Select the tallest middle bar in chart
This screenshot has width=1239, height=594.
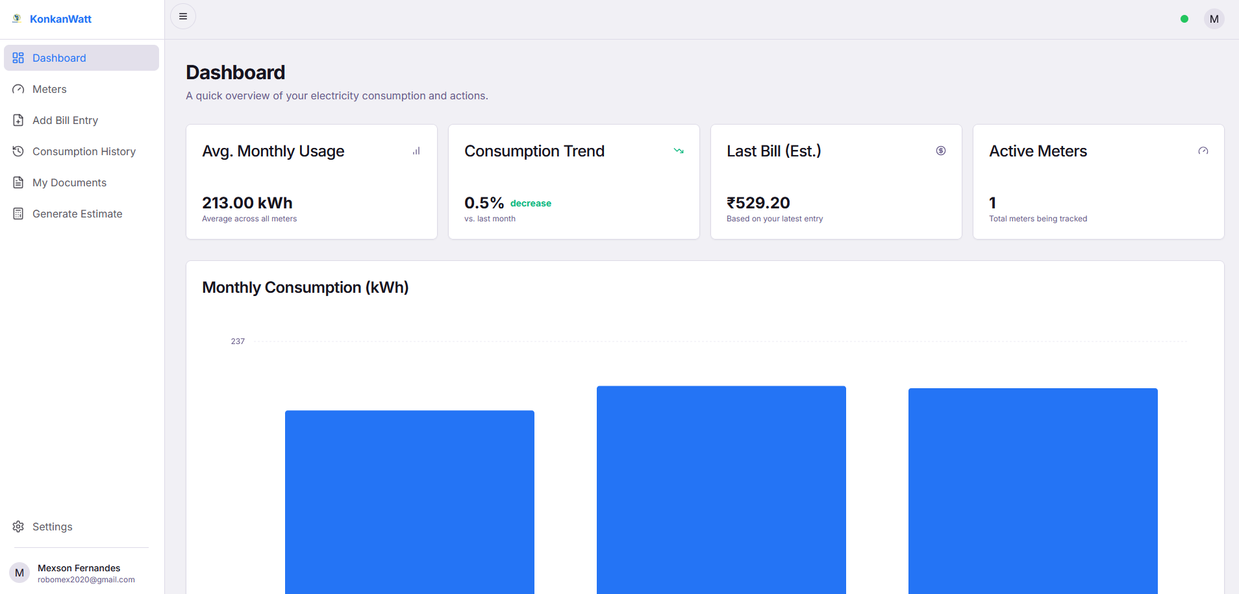click(x=721, y=490)
